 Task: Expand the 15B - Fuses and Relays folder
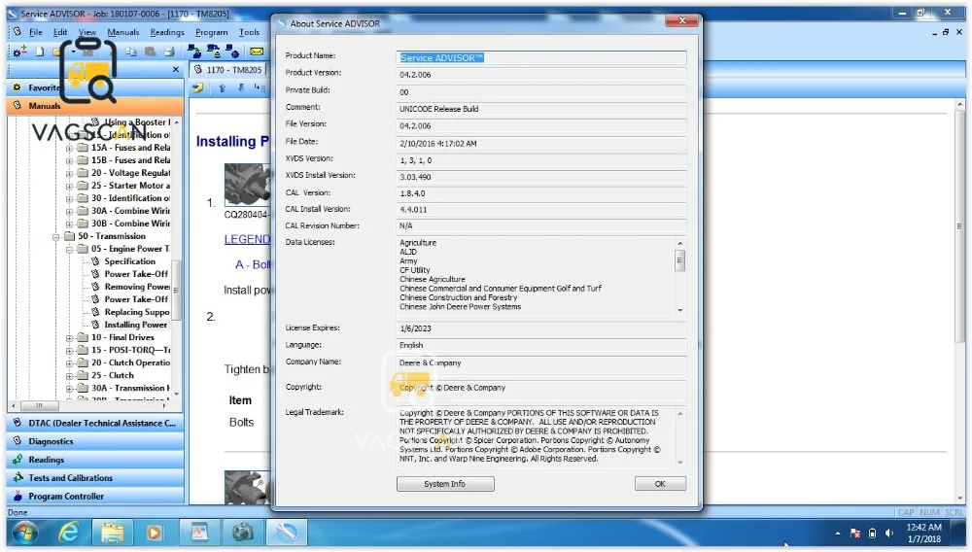click(x=69, y=160)
